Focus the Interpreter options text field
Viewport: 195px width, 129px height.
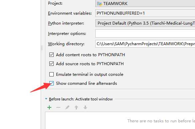(145, 34)
